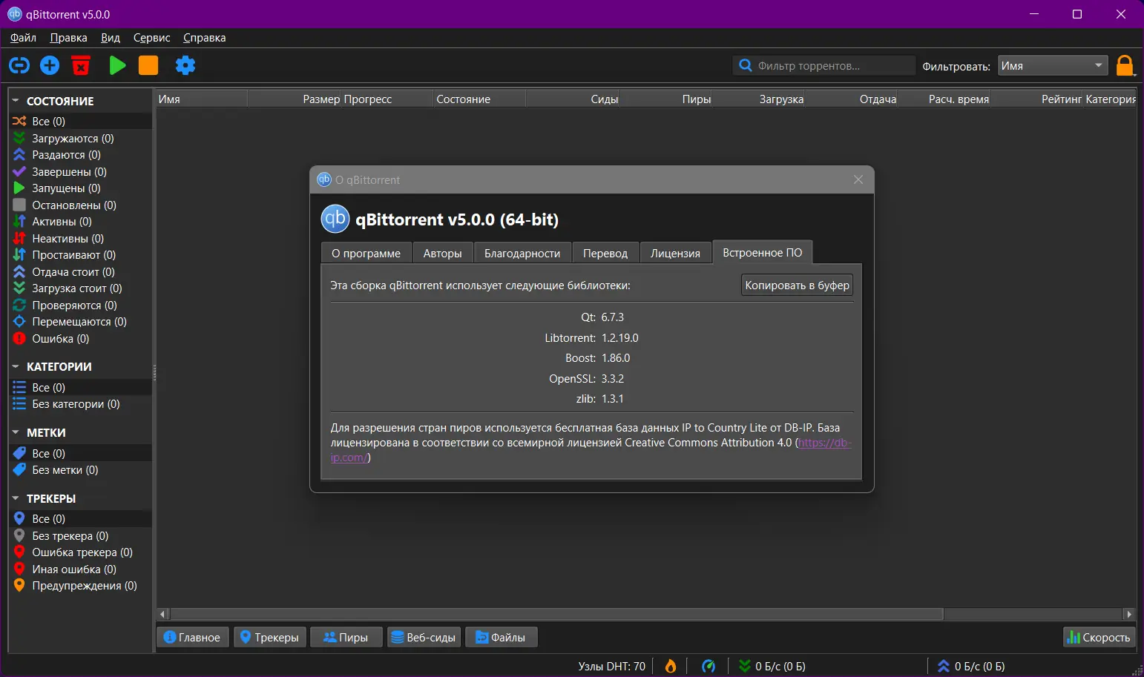Viewport: 1144px width, 677px height.
Task: Open the Сервис menu
Action: (x=152, y=38)
